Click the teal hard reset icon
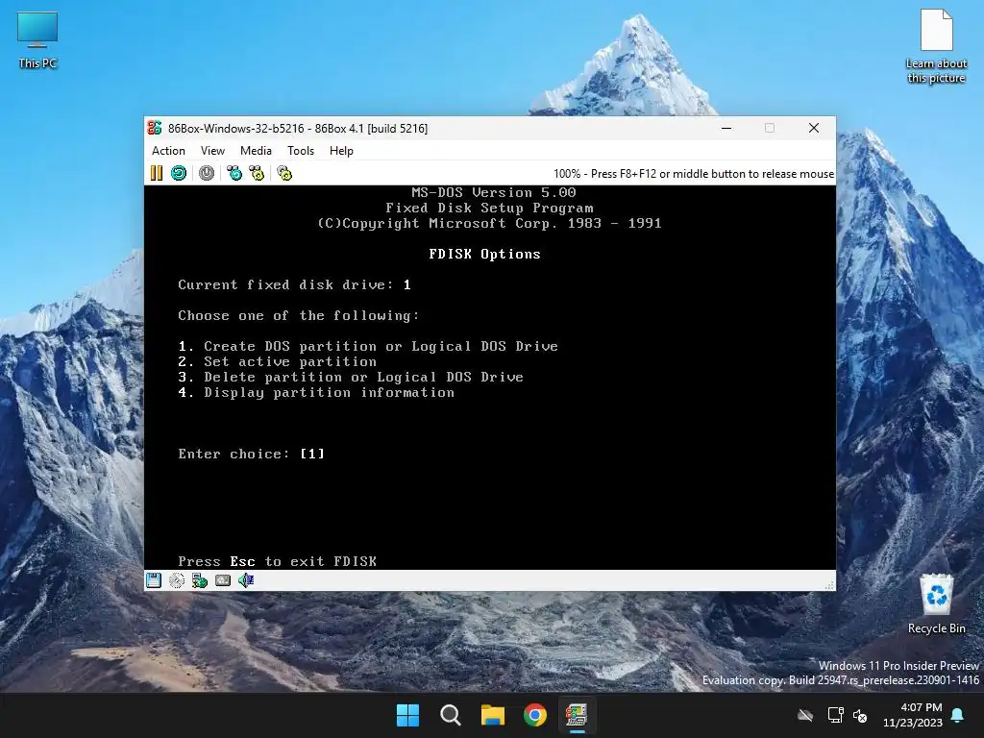 179,173
